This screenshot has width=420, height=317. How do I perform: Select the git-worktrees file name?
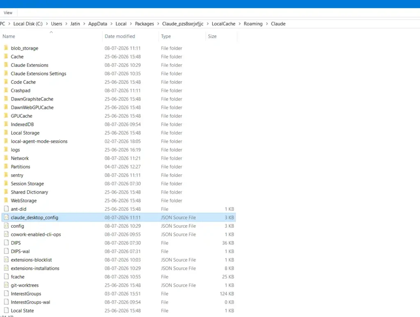tap(25, 285)
